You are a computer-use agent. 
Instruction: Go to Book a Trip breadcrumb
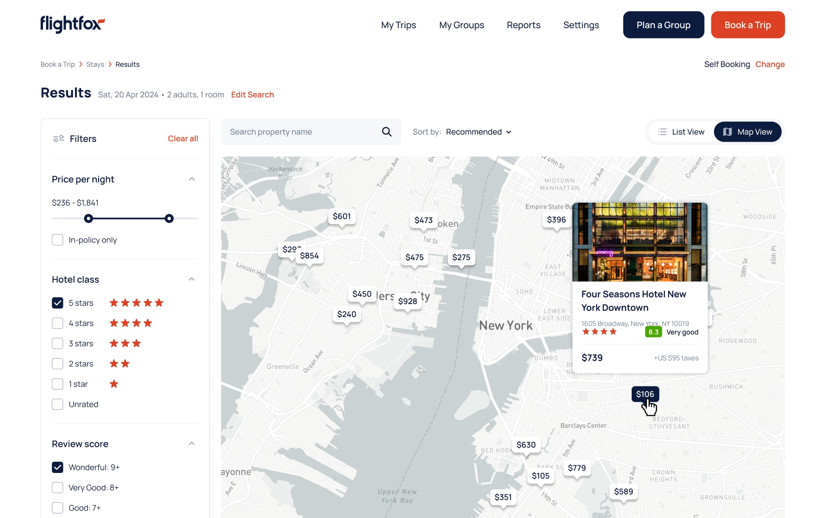click(58, 65)
